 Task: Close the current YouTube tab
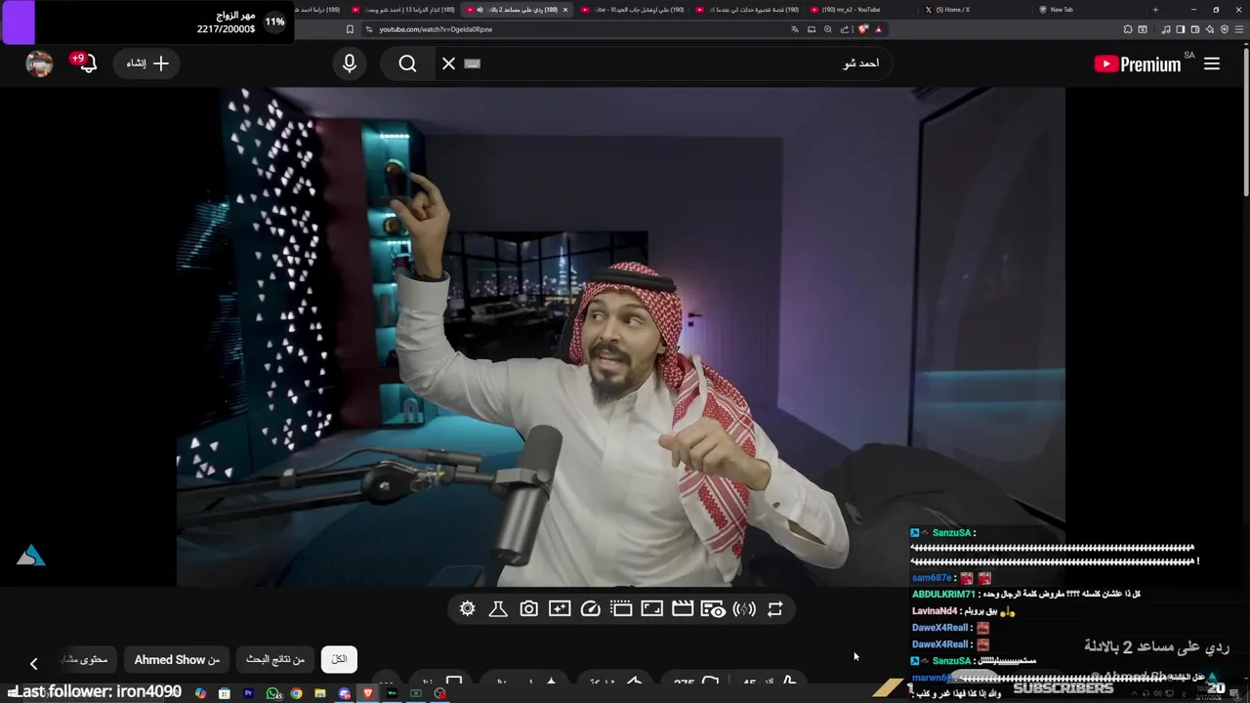tap(564, 10)
